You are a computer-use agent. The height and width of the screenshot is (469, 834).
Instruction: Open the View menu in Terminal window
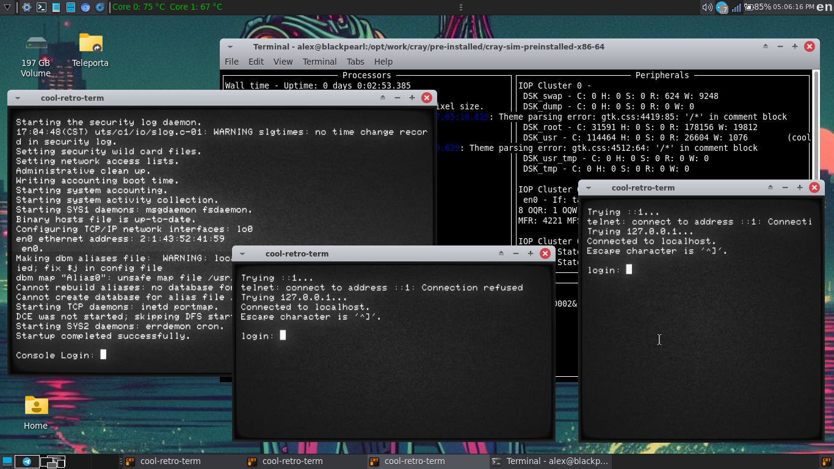click(283, 62)
